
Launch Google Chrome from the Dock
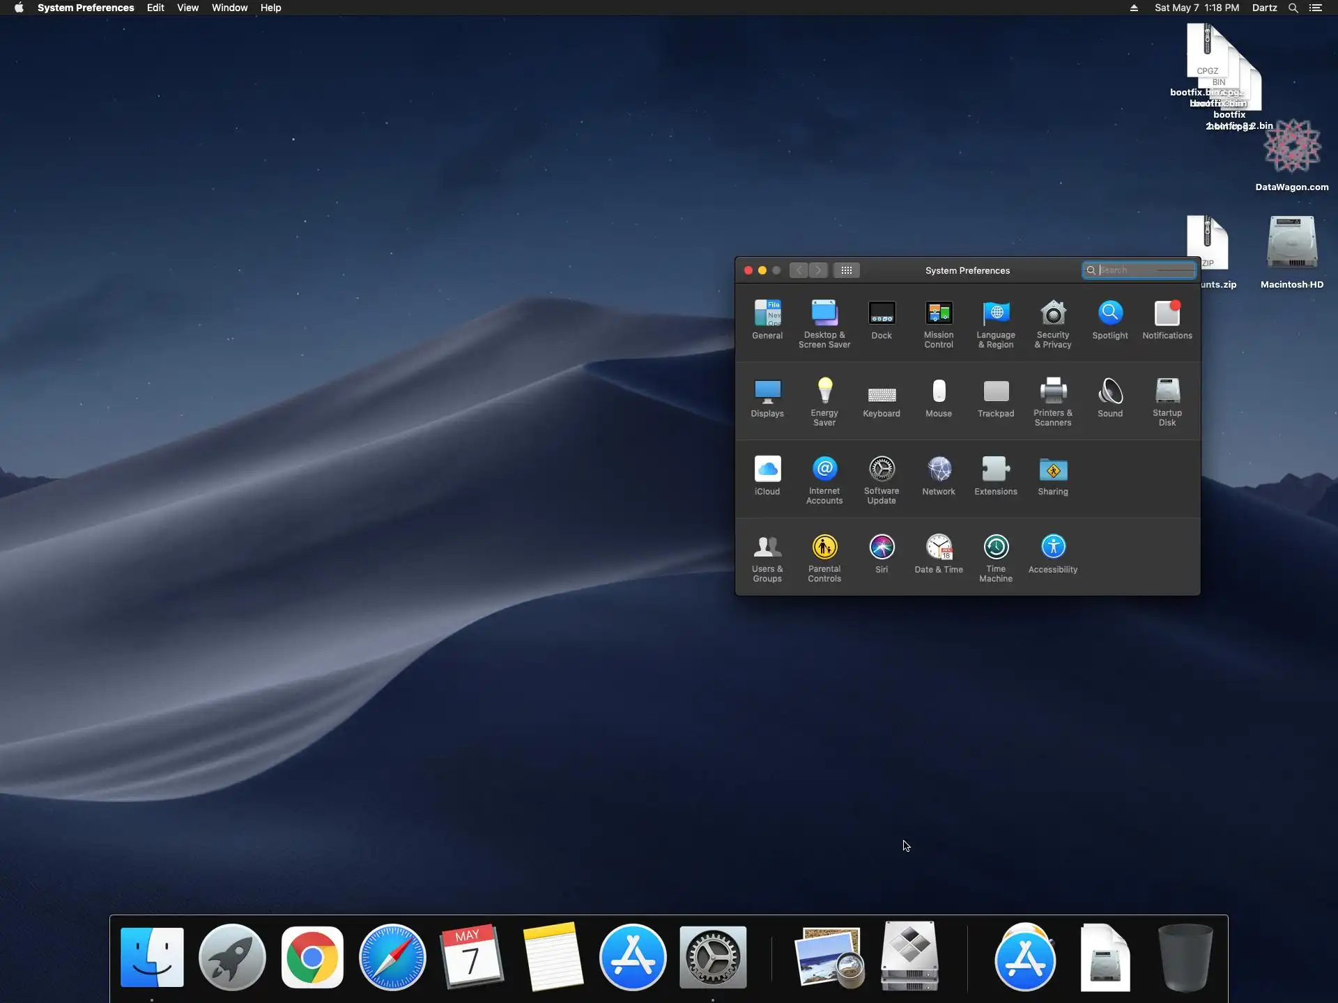[312, 957]
